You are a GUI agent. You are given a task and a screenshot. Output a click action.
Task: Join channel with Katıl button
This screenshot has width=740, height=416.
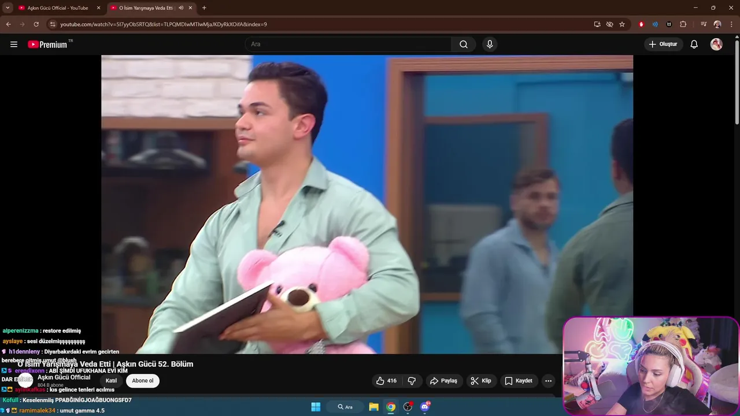coord(111,381)
